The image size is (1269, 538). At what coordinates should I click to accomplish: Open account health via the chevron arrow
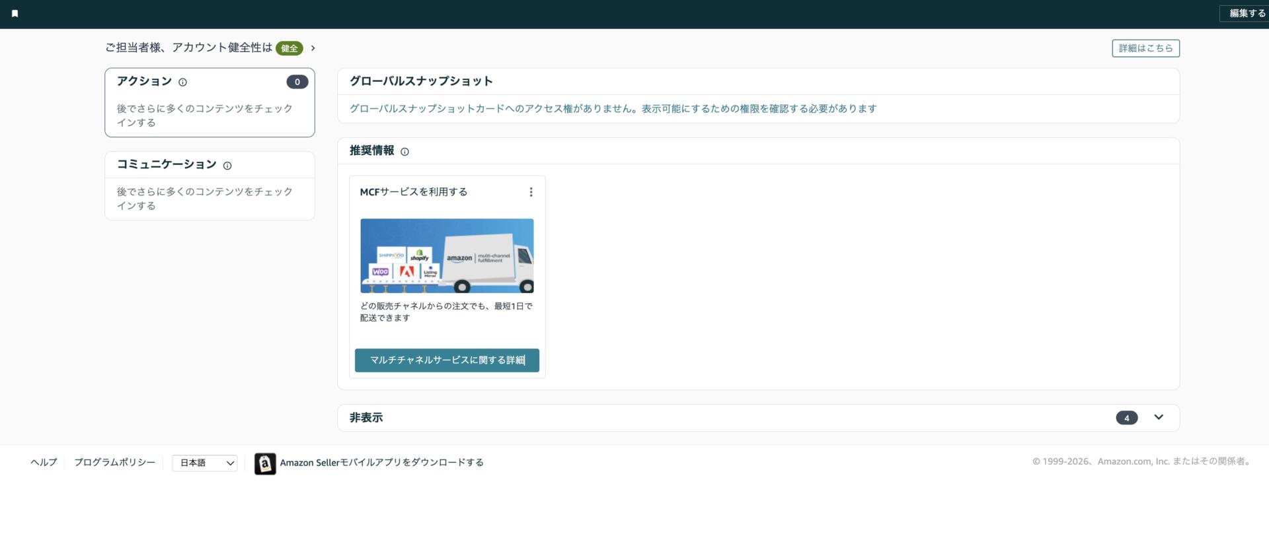(x=313, y=48)
